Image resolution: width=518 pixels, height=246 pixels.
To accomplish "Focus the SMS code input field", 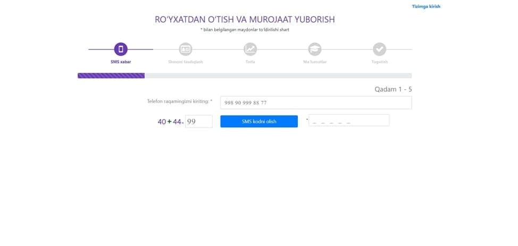I will click(x=348, y=120).
